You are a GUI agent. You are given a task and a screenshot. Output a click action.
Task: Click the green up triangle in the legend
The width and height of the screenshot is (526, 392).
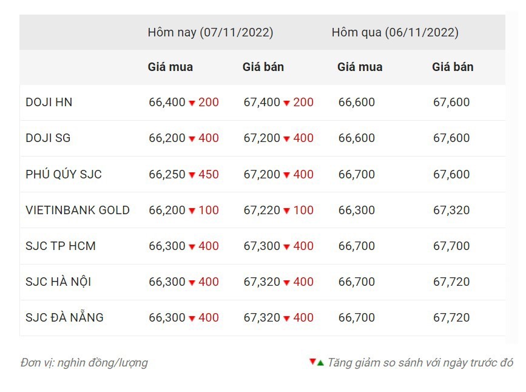coord(320,362)
